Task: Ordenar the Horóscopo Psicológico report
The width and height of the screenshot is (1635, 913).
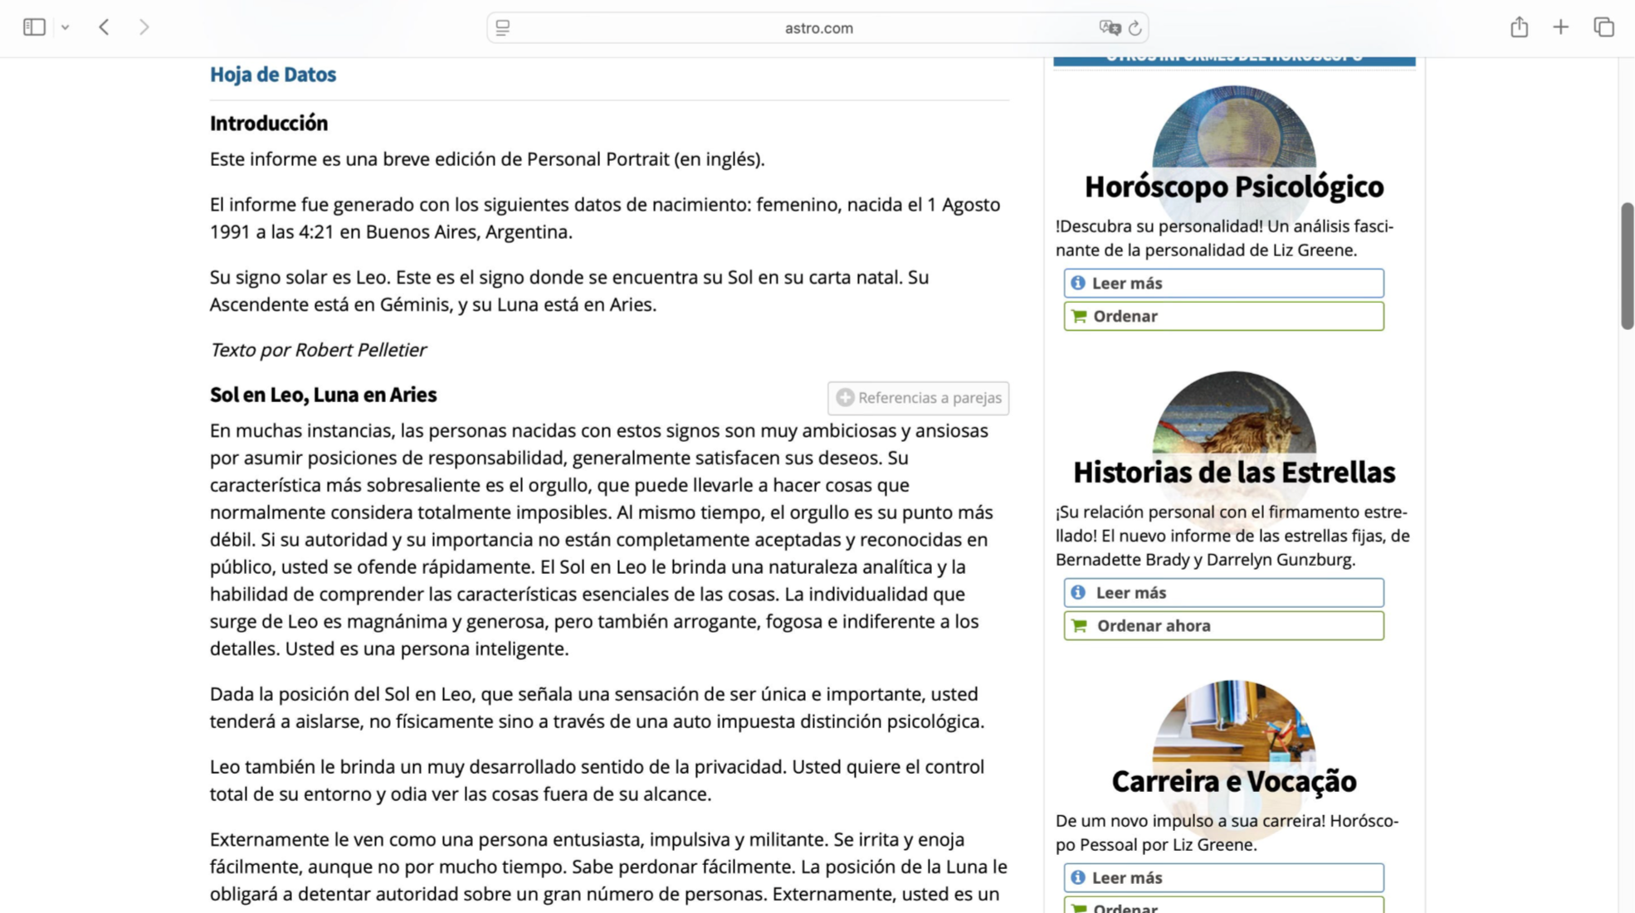Action: point(1223,316)
